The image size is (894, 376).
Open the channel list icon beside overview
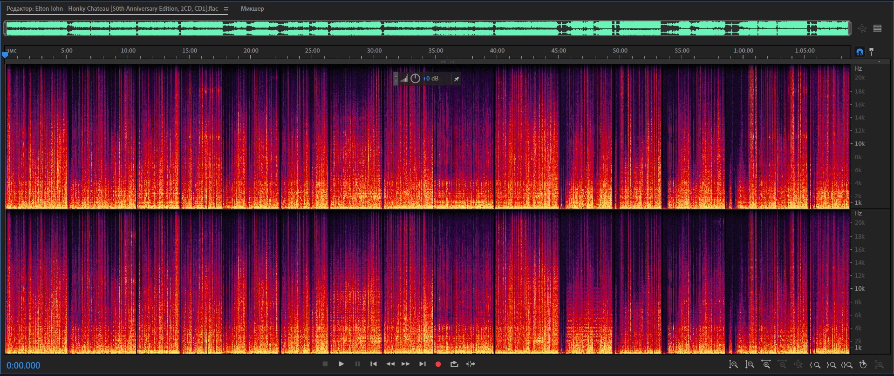(x=878, y=28)
